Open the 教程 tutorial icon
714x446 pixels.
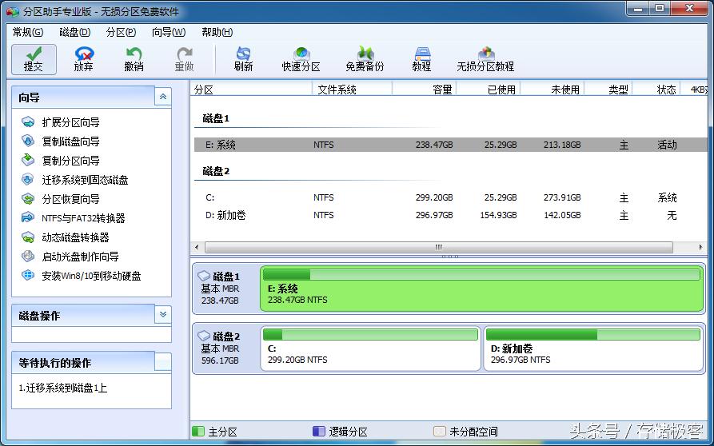[421, 59]
